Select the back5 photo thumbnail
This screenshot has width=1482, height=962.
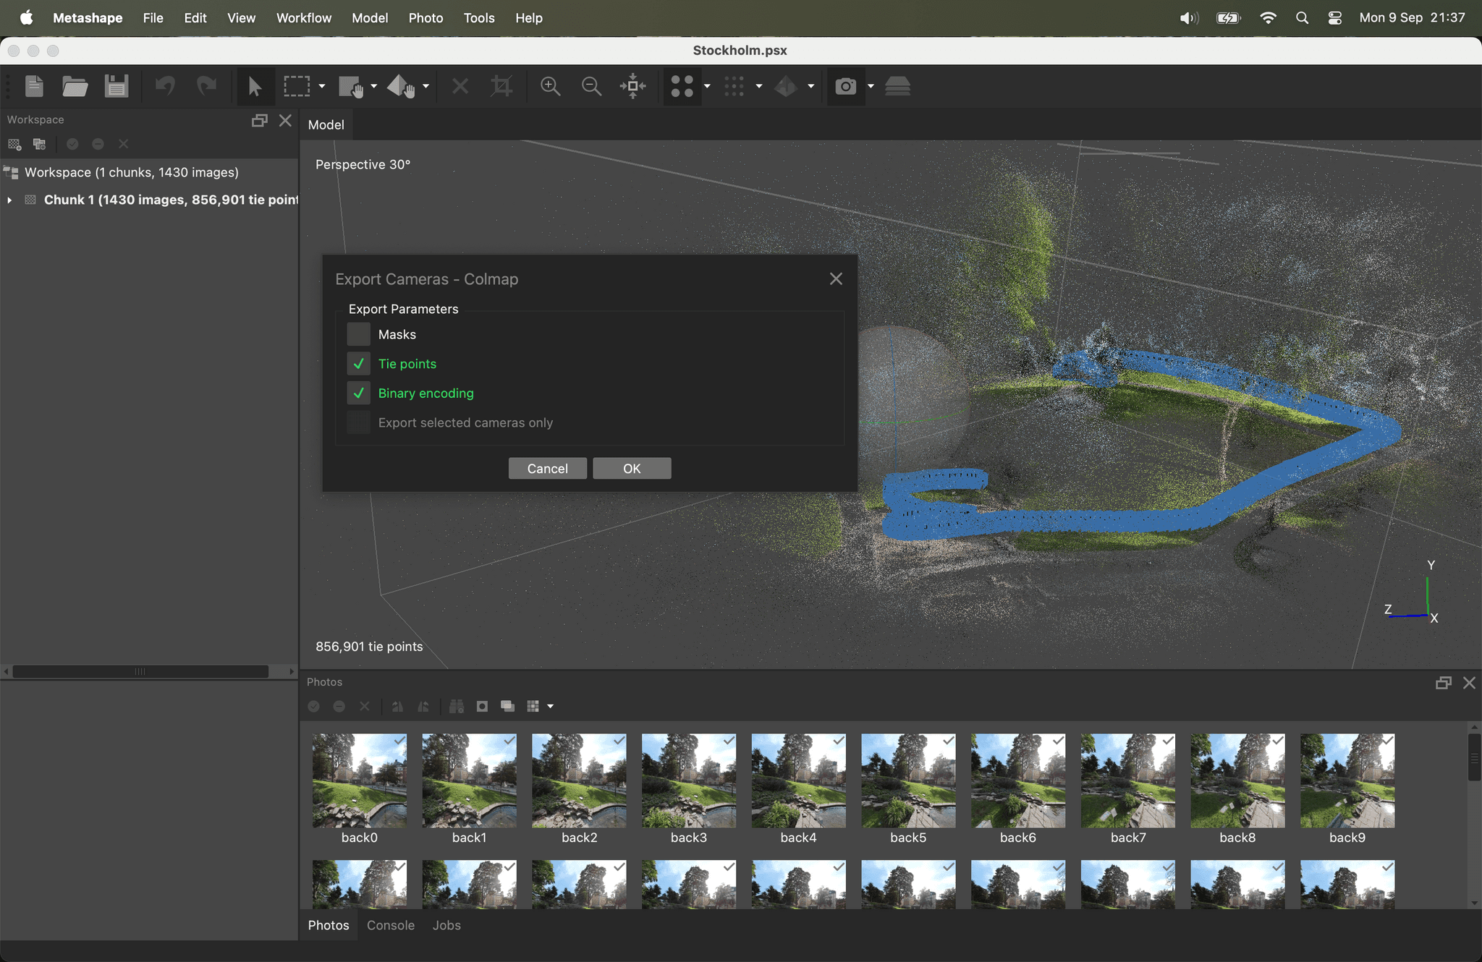point(907,781)
